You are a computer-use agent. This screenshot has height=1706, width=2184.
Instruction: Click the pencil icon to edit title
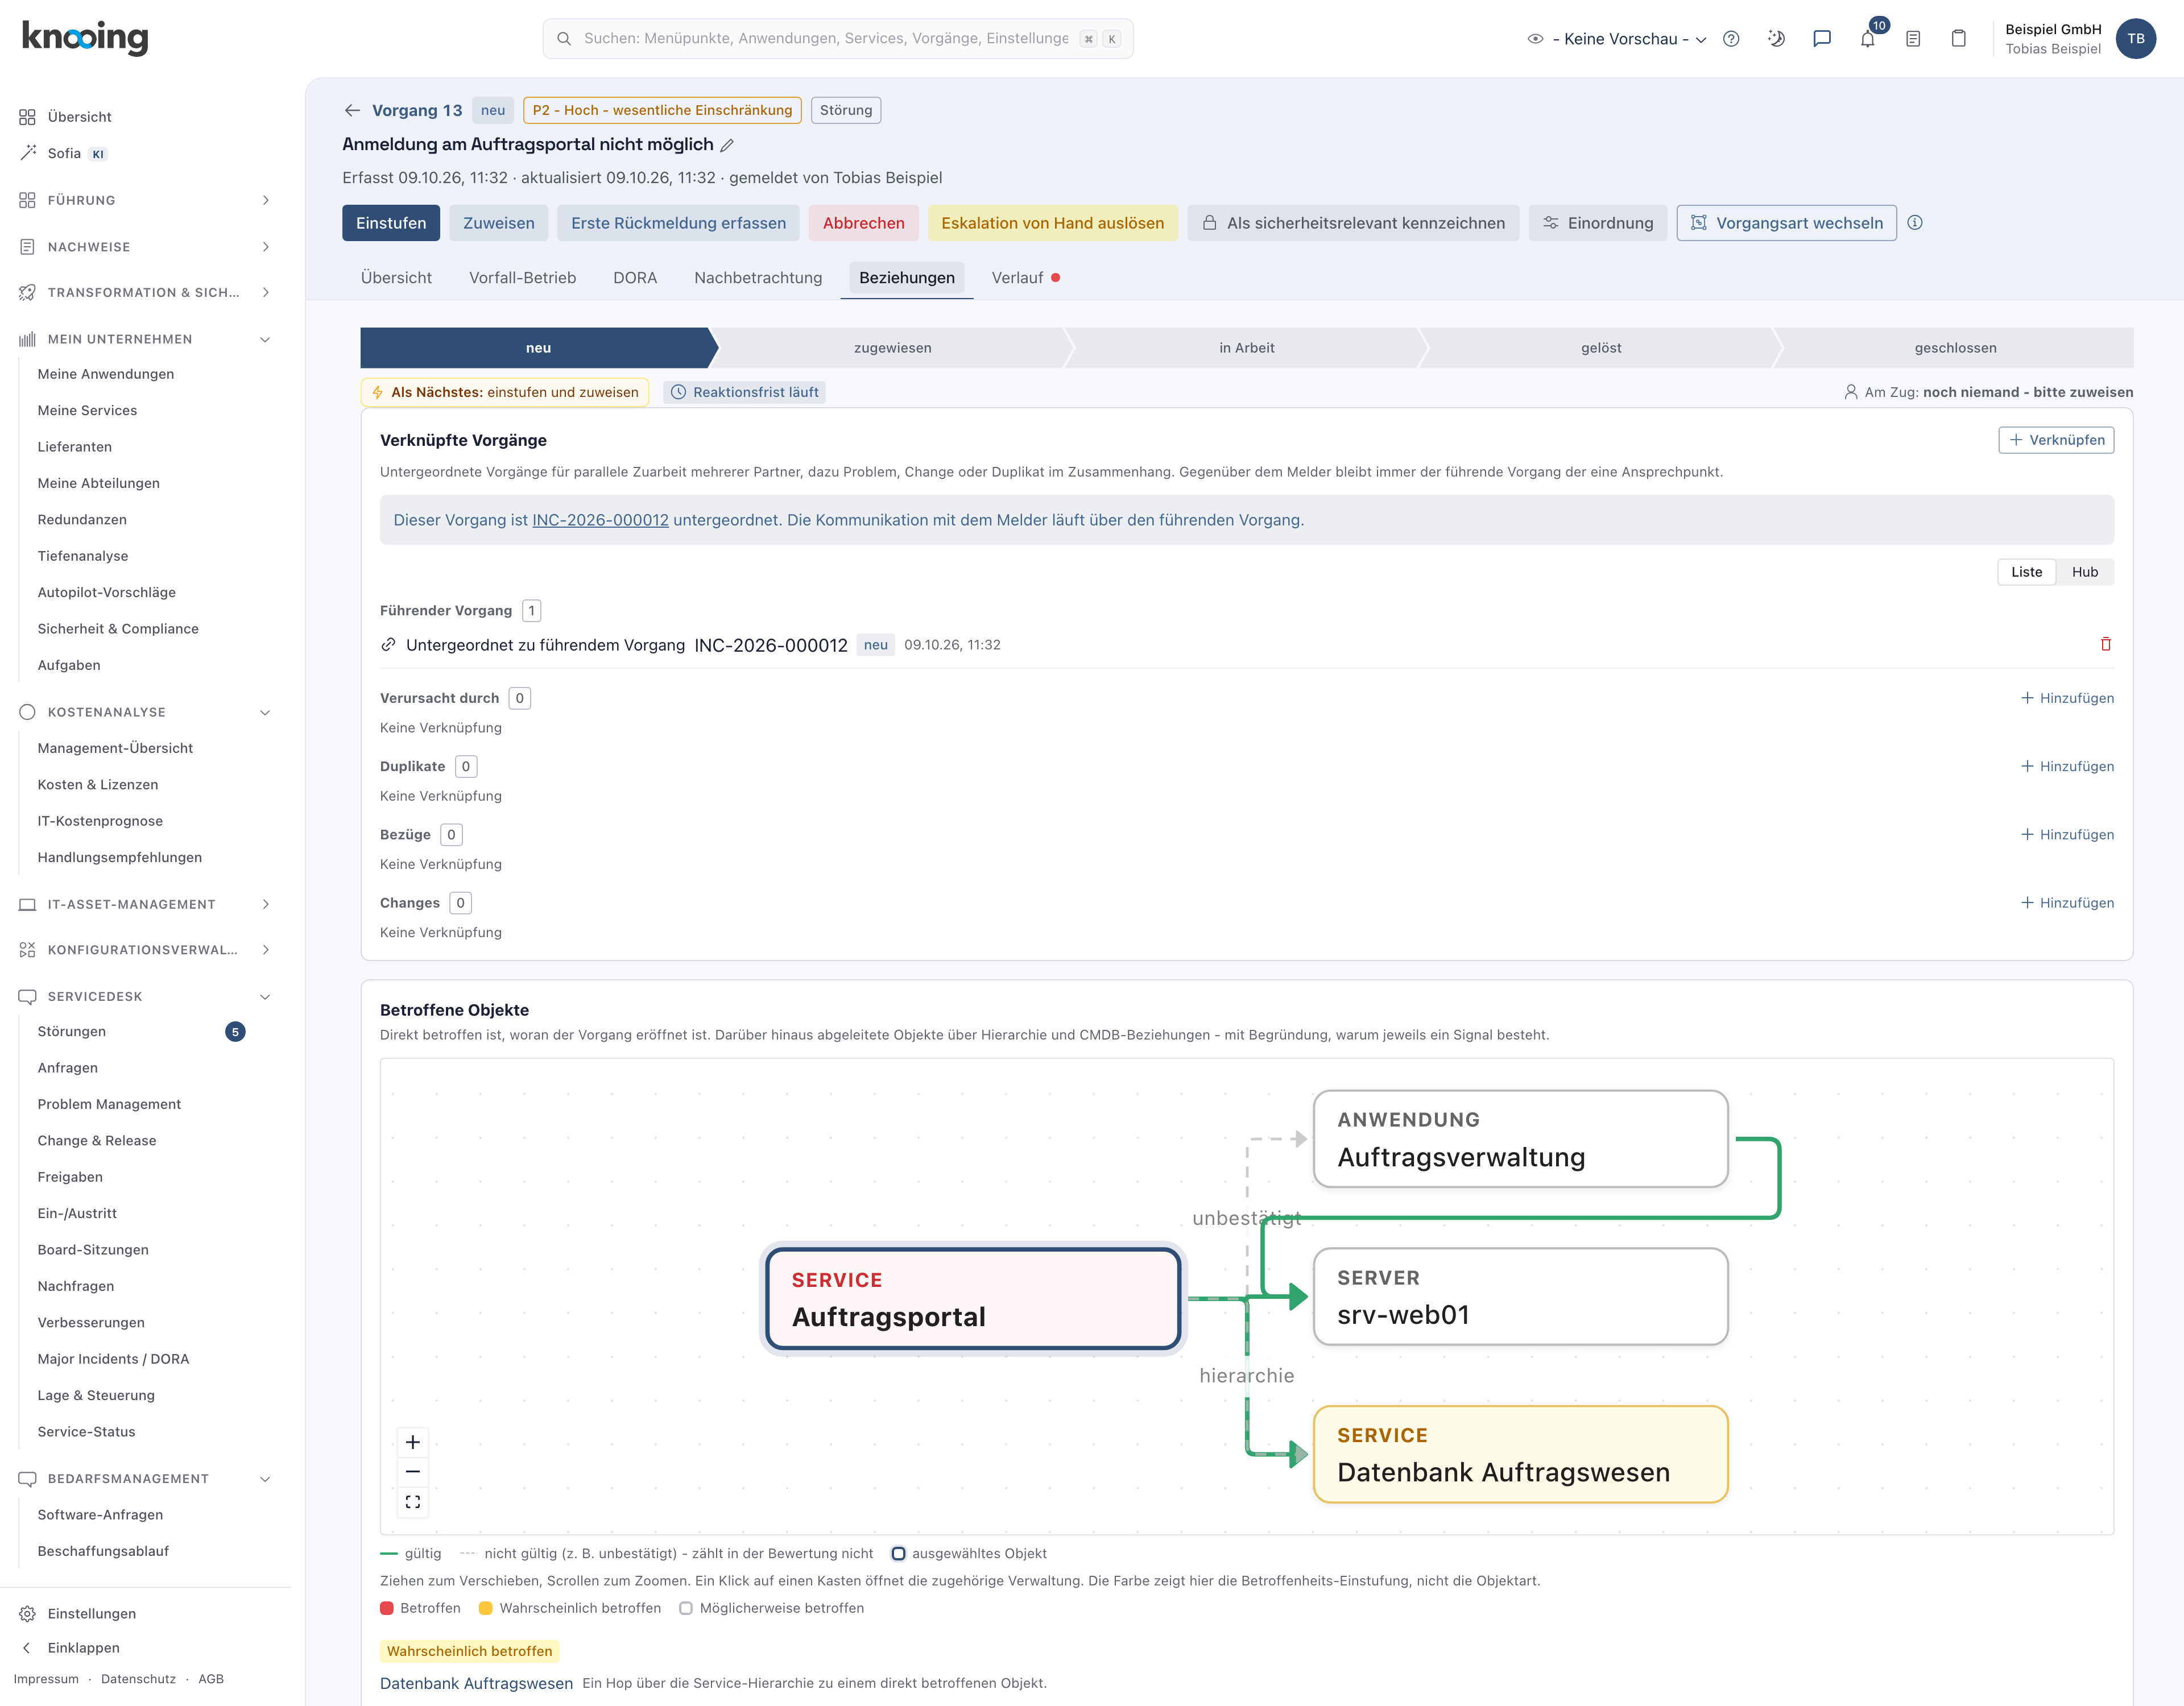pos(727,145)
